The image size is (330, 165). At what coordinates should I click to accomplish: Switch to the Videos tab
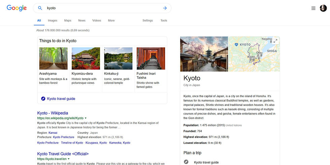[x=97, y=20]
